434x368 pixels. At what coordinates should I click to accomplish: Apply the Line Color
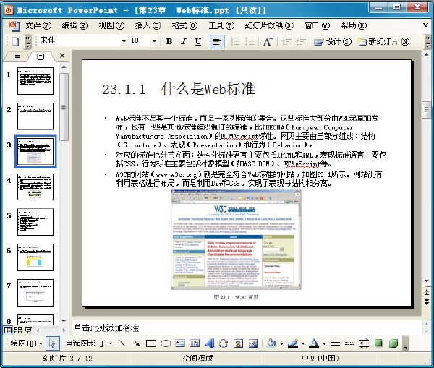(x=293, y=343)
